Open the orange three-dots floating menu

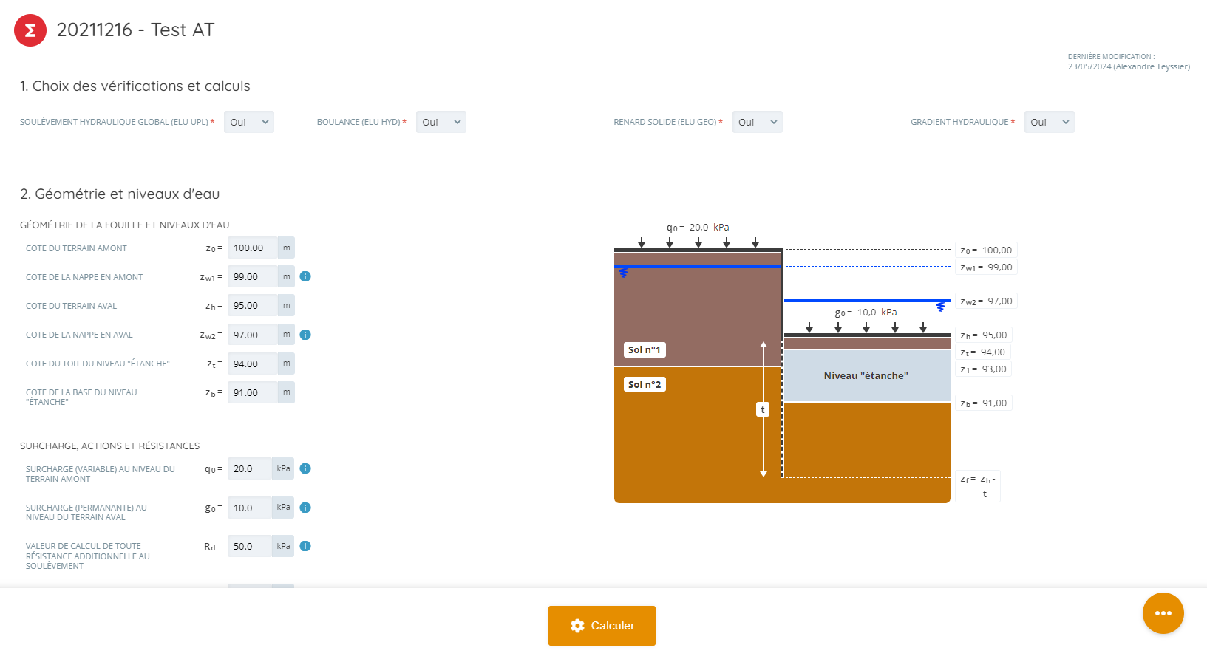(1163, 613)
